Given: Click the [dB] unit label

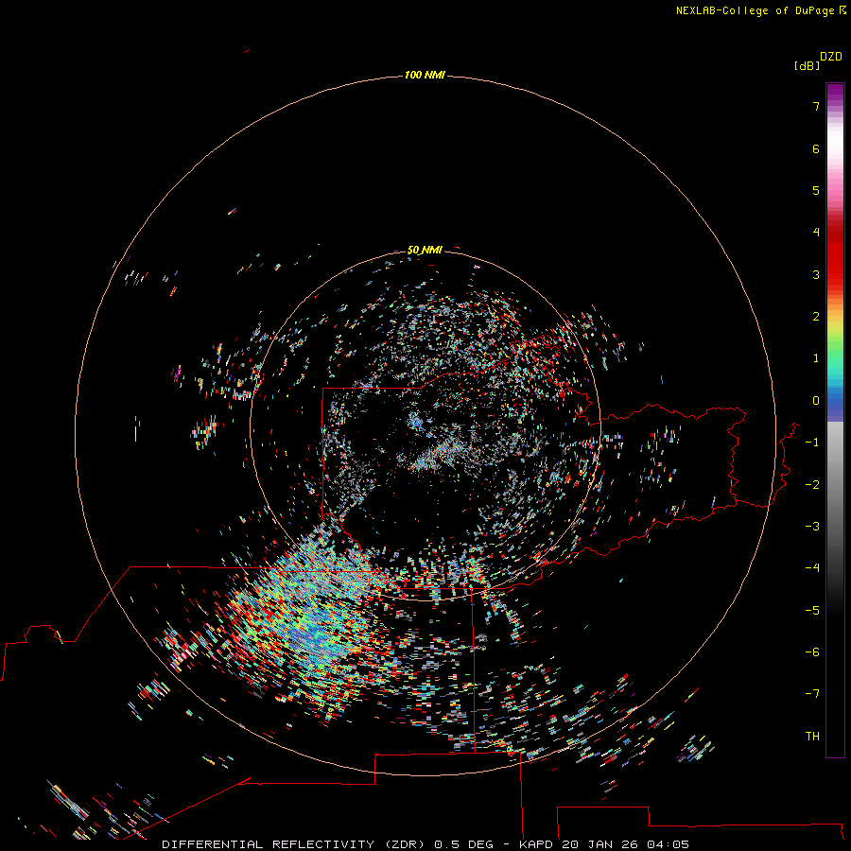Looking at the screenshot, I should click(x=808, y=66).
